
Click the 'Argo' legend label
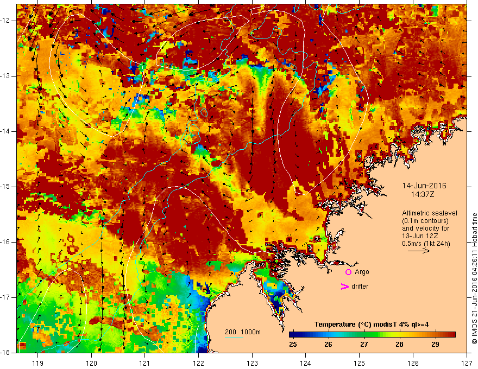pyautogui.click(x=362, y=272)
